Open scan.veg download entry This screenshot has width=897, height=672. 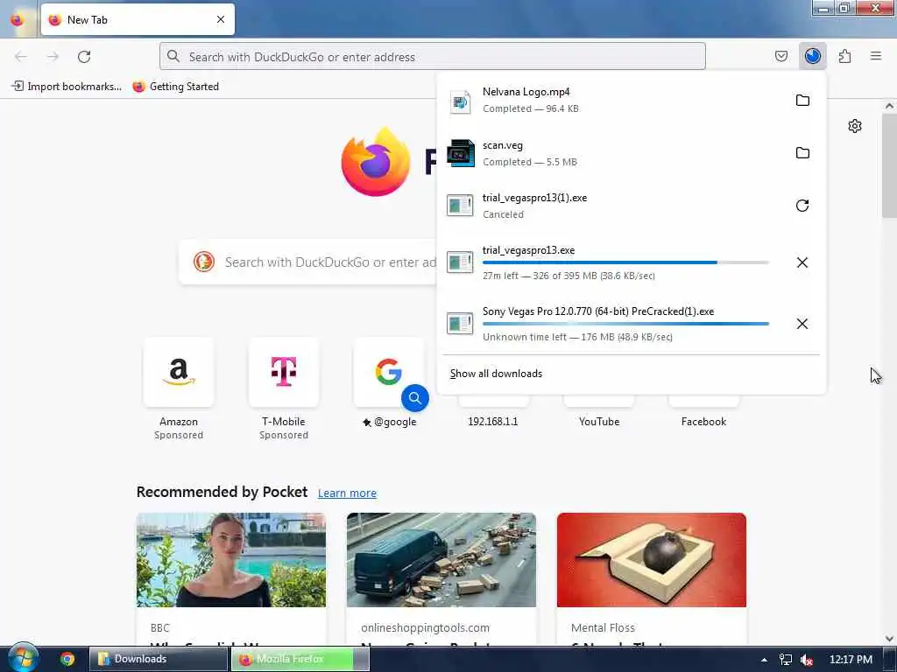coord(612,153)
